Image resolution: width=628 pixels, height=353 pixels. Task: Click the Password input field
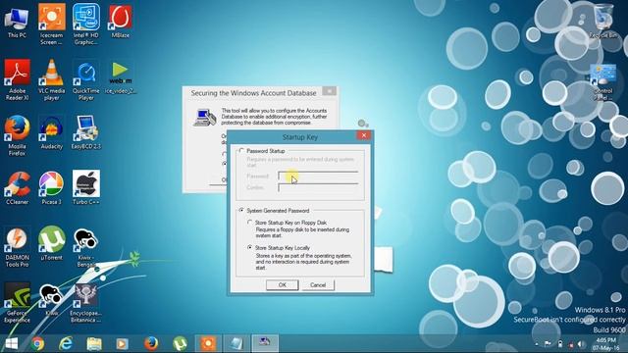point(318,176)
